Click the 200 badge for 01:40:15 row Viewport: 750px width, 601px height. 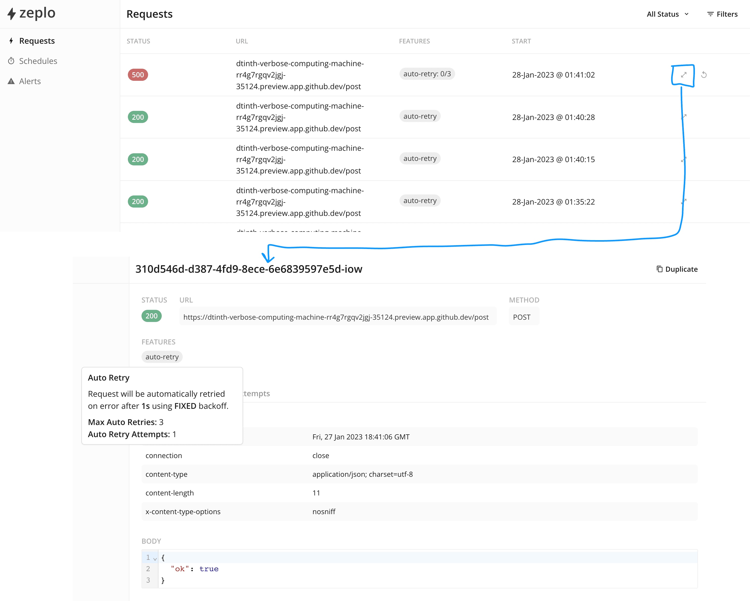(138, 160)
